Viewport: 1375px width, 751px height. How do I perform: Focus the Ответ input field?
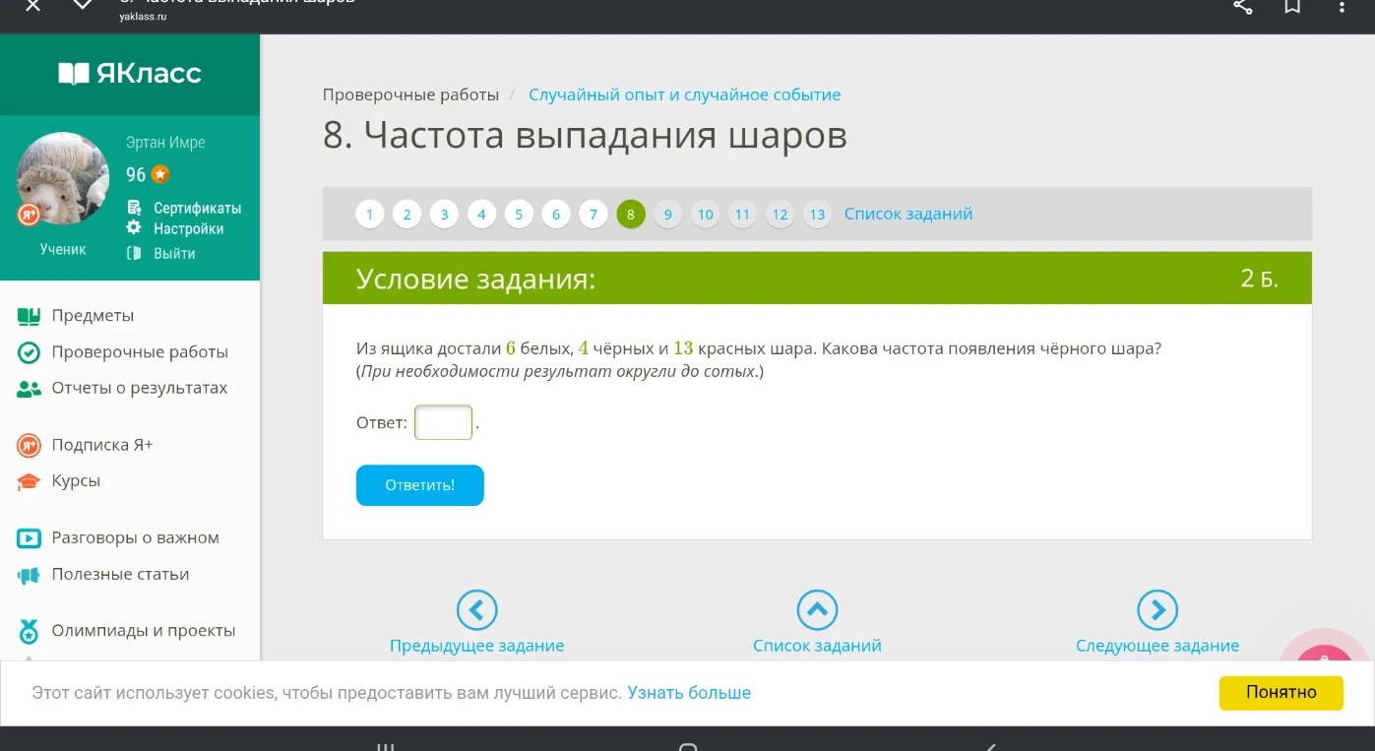[x=444, y=422]
